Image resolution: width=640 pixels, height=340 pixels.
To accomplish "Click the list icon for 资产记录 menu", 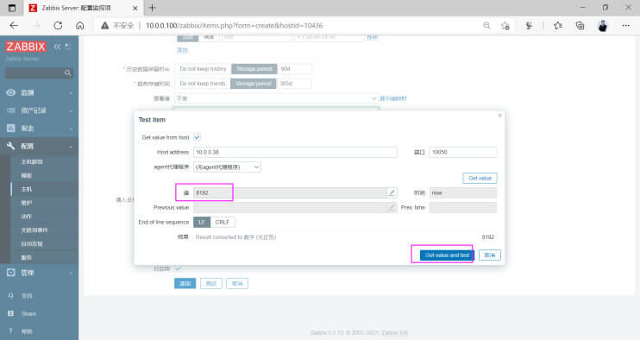I will [x=11, y=110].
